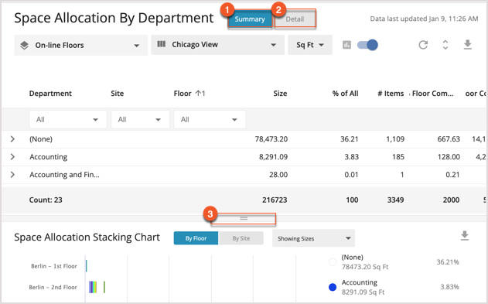Sort by Size column header

[x=280, y=94]
